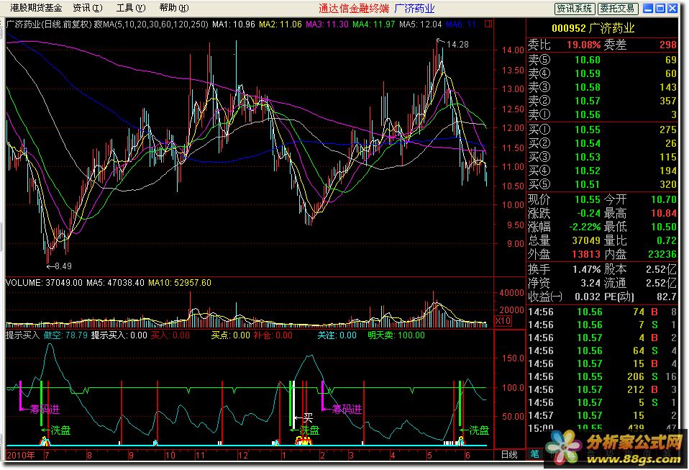689x470 pixels.
Task: Select the 买⑤ 10.51 bid row
Action: (x=602, y=184)
